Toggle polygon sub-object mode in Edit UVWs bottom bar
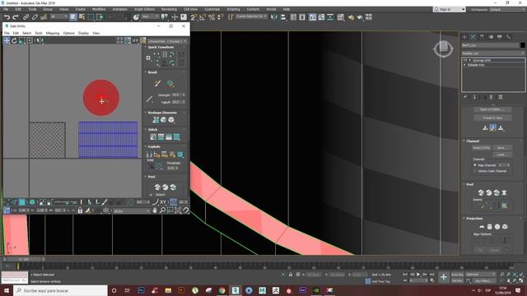The image size is (527, 296). tap(22, 202)
